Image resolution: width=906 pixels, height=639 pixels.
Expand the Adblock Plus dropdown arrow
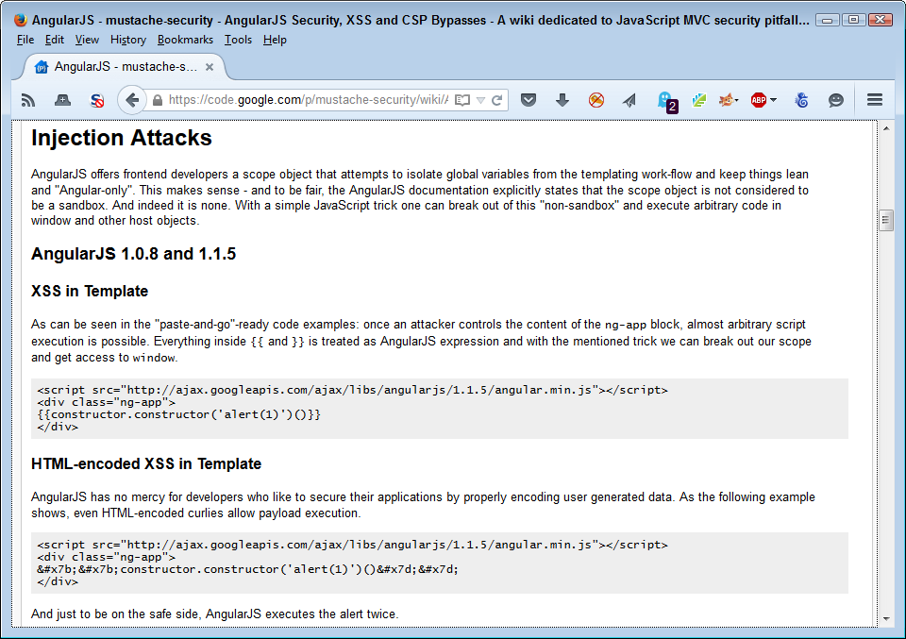pyautogui.click(x=773, y=99)
